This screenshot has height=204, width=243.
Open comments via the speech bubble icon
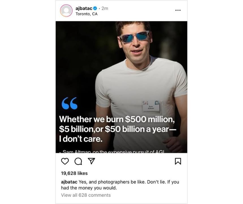click(78, 161)
